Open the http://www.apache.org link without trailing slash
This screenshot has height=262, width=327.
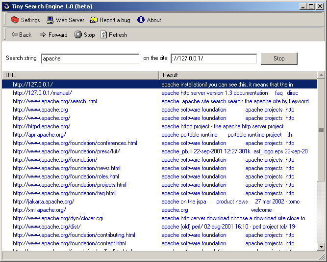(40, 110)
